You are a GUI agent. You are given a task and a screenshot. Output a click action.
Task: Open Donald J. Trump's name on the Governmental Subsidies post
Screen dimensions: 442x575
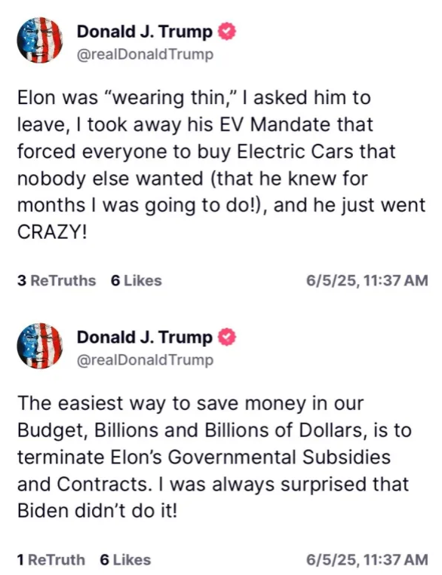tap(145, 338)
